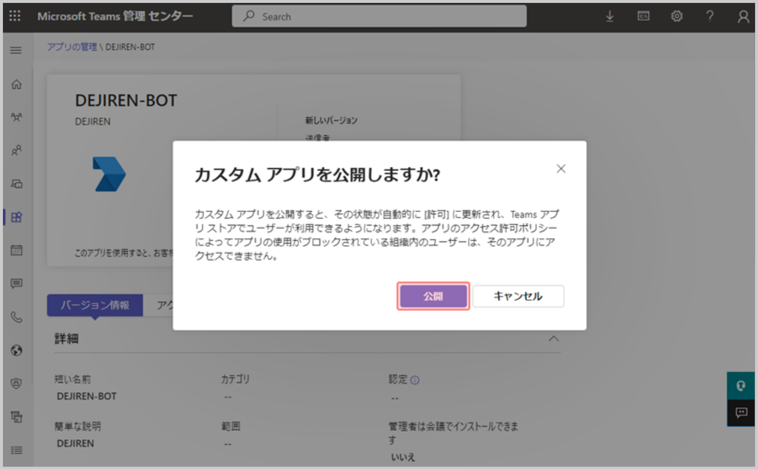Click the 公開 (Publish) button

click(433, 296)
